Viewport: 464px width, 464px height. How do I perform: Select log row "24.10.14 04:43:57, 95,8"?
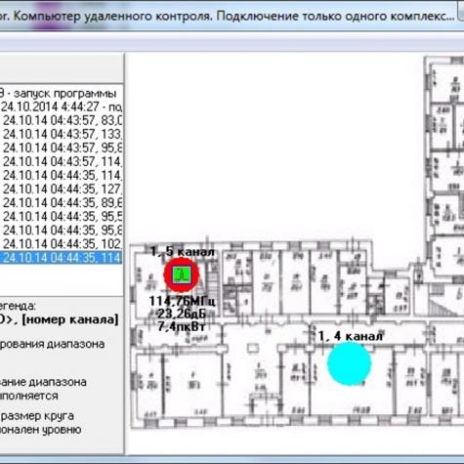coord(62,148)
